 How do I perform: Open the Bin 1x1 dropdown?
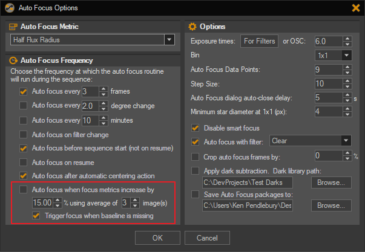tap(347, 56)
